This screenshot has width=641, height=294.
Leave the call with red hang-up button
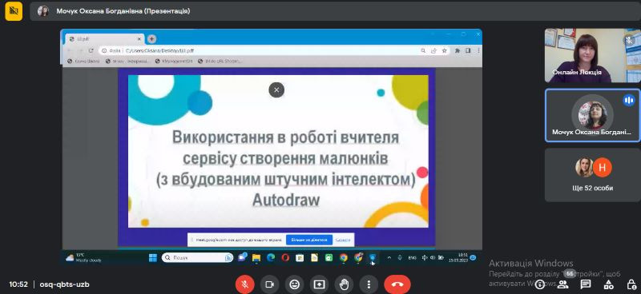click(397, 284)
